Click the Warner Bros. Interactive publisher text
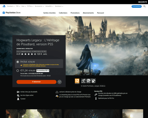Screen dimensions: 148x118 tap(25, 48)
